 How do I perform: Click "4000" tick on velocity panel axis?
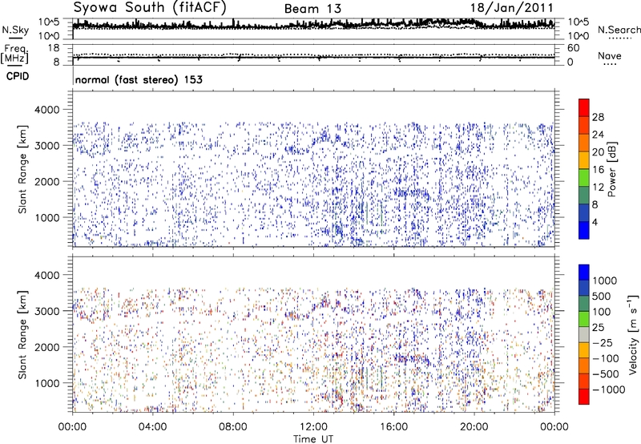[46, 275]
